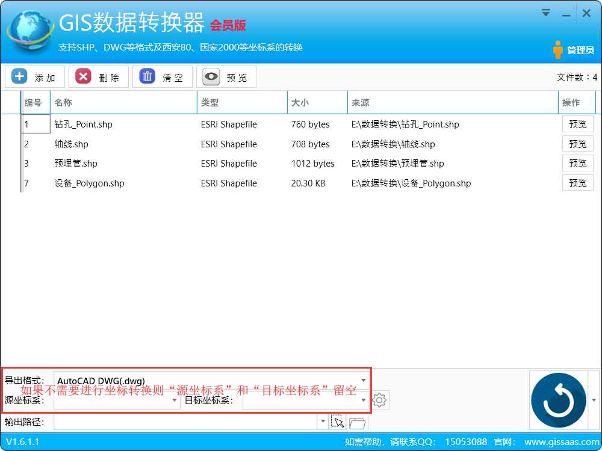Sort by the 大小 column header
Viewport: 602px width, 451px height.
(x=317, y=102)
